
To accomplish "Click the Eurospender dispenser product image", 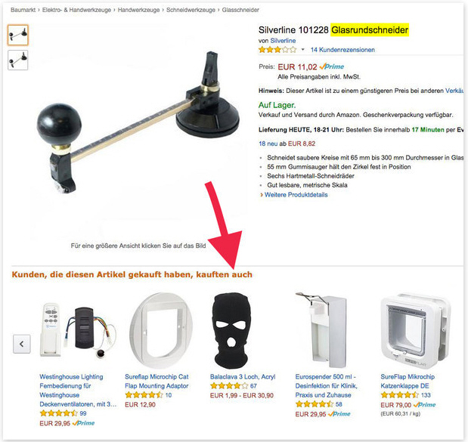I will (x=322, y=331).
